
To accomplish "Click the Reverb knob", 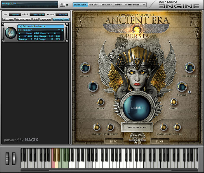I will point(182,86).
